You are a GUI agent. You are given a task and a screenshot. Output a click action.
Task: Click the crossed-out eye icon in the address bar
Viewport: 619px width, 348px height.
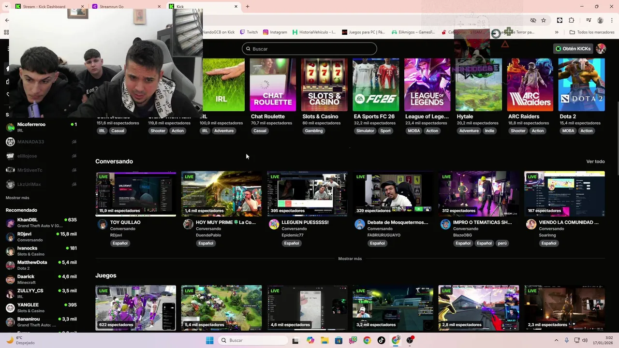coord(533,20)
